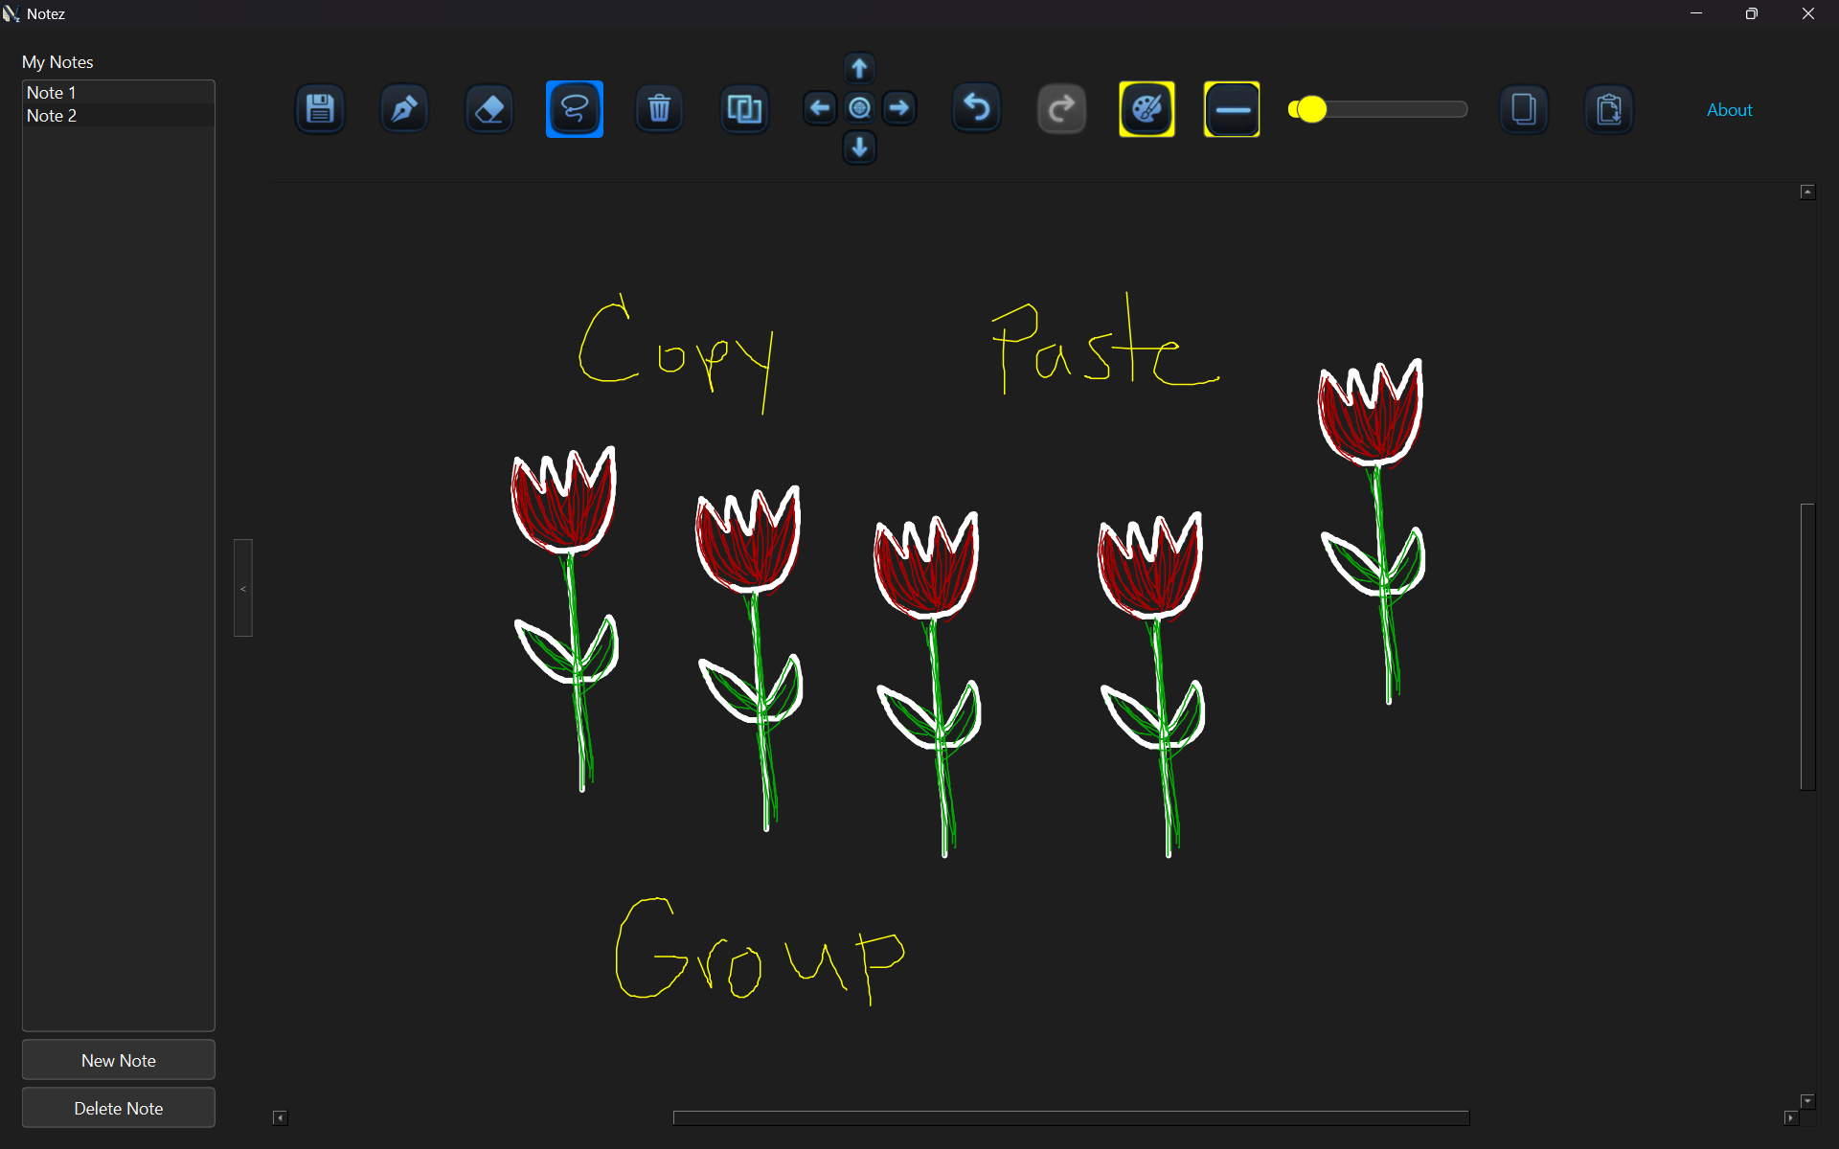Adjust the pen thickness slider
Viewport: 1839px width, 1149px height.
[x=1312, y=109]
